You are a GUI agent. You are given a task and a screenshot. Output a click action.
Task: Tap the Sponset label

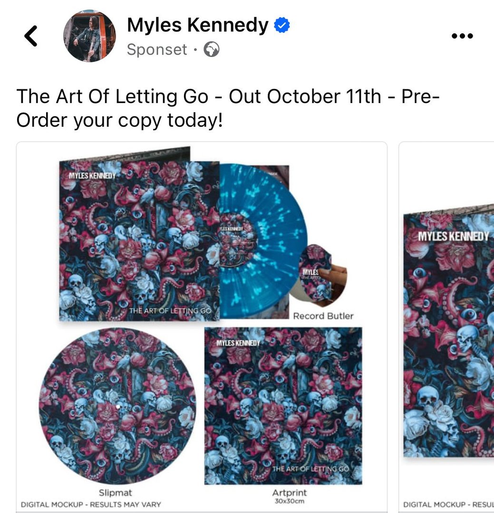pyautogui.click(x=157, y=50)
